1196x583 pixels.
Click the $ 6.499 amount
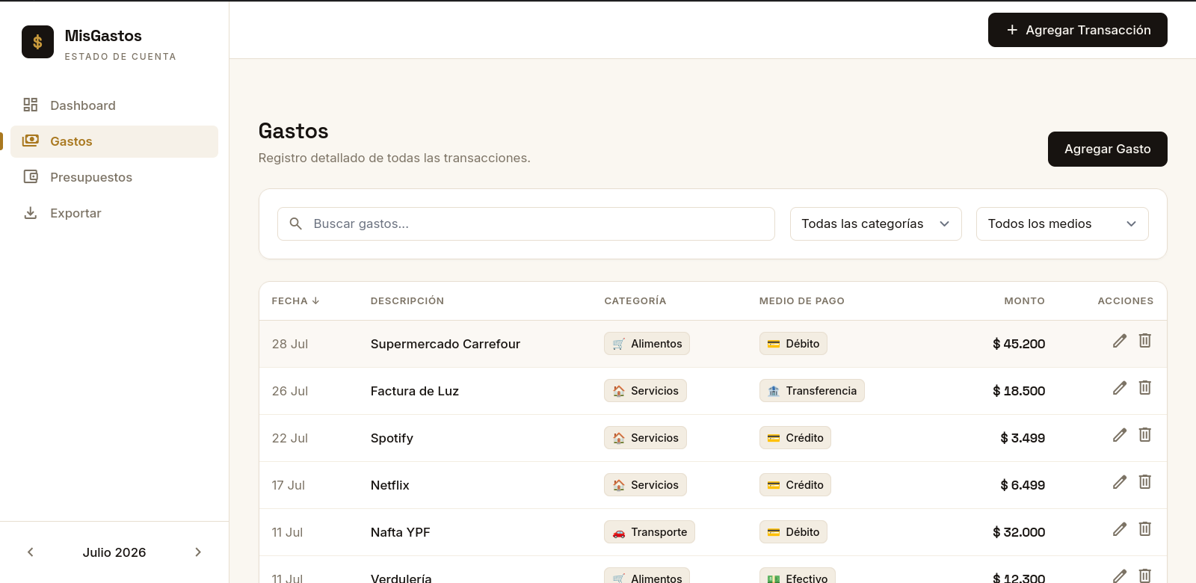(1023, 485)
